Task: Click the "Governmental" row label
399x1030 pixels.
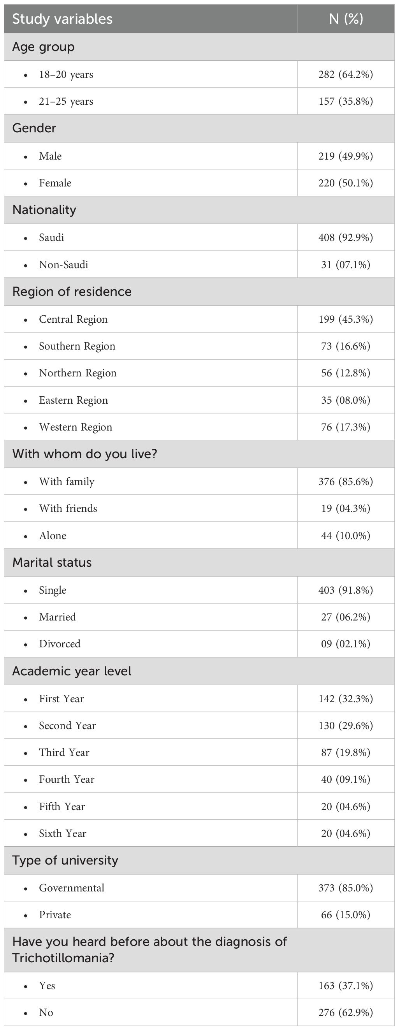Action: [72, 888]
